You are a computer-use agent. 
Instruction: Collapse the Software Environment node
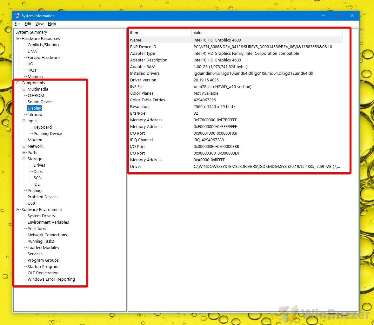(18, 209)
